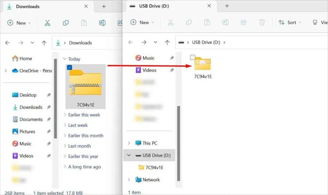Click the Rename icon in USB Drive toolbar

pos(225,22)
